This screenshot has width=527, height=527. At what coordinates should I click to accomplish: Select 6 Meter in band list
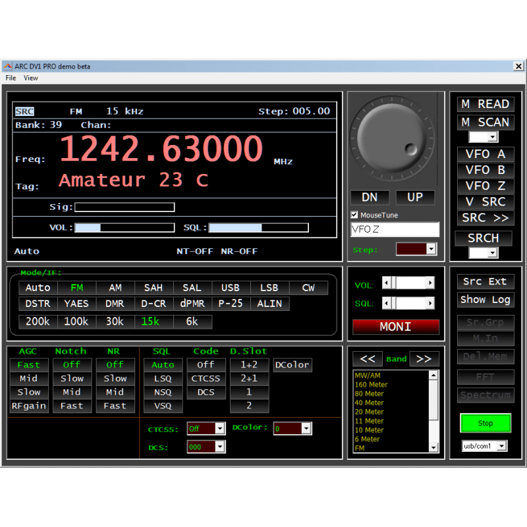point(368,439)
